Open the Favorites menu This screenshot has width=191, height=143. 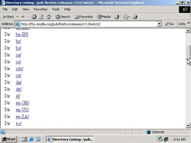point(41,9)
